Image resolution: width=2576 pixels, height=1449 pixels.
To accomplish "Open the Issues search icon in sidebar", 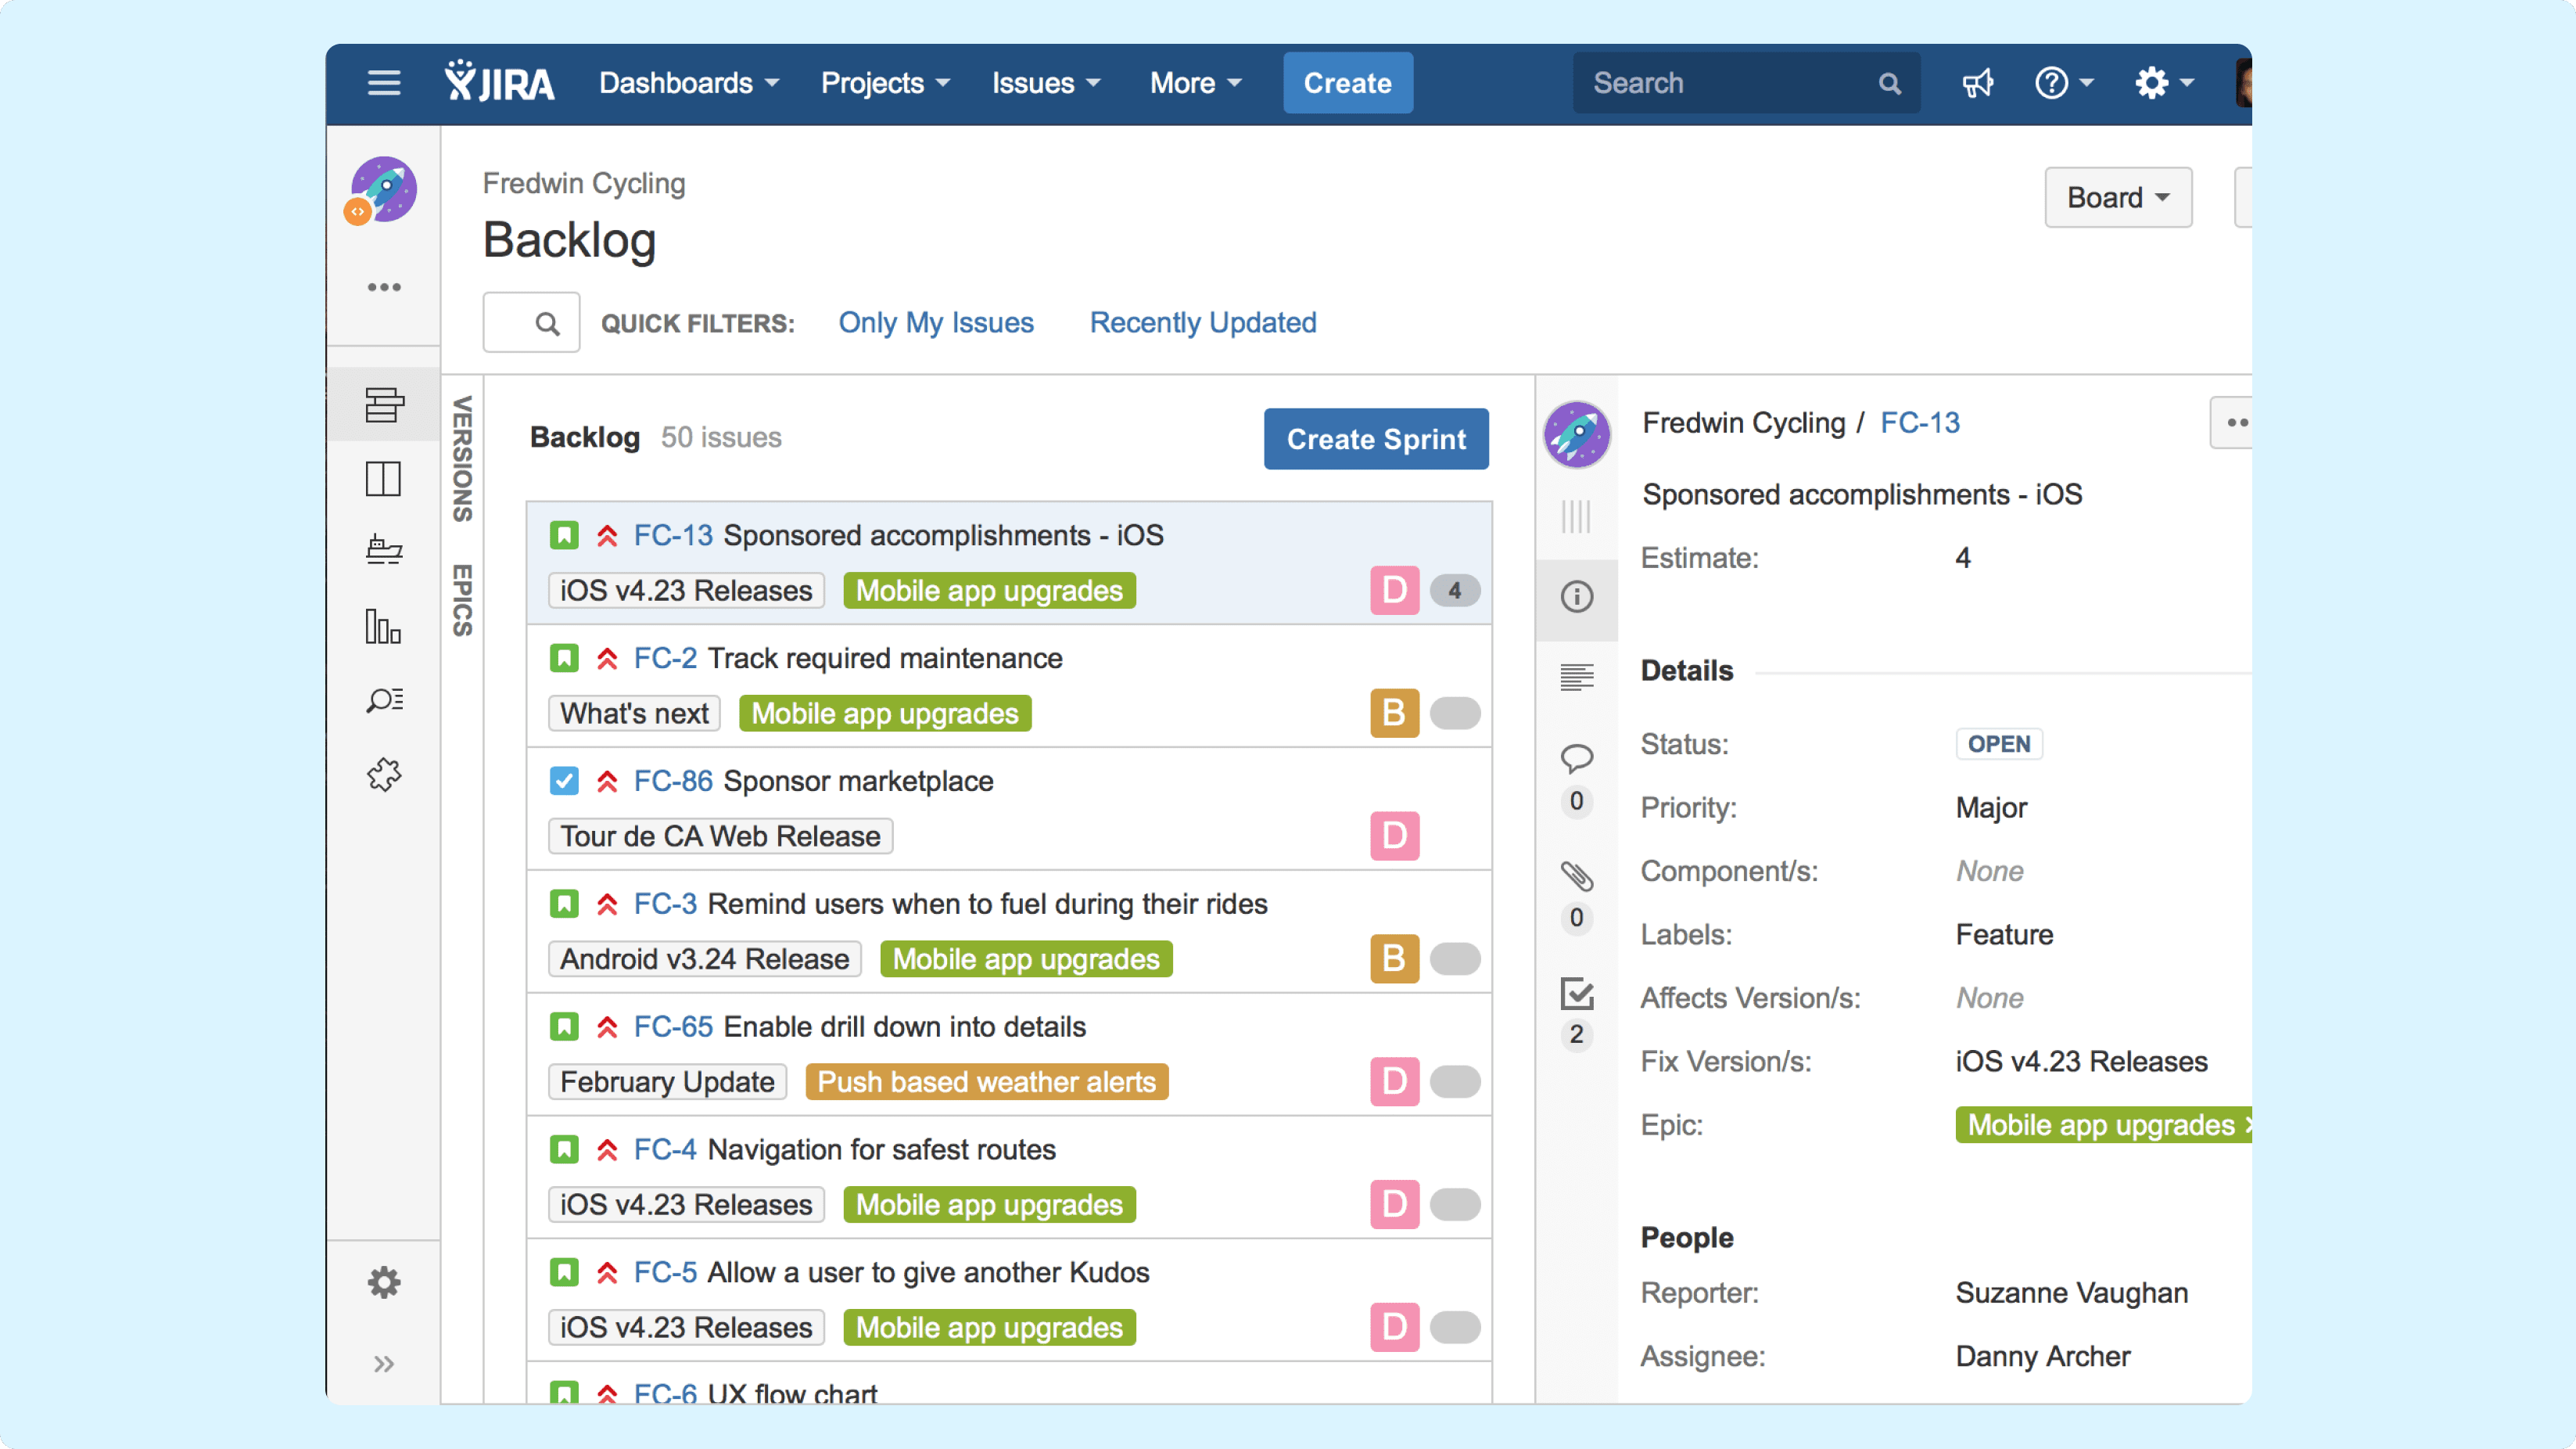I will click(x=384, y=700).
